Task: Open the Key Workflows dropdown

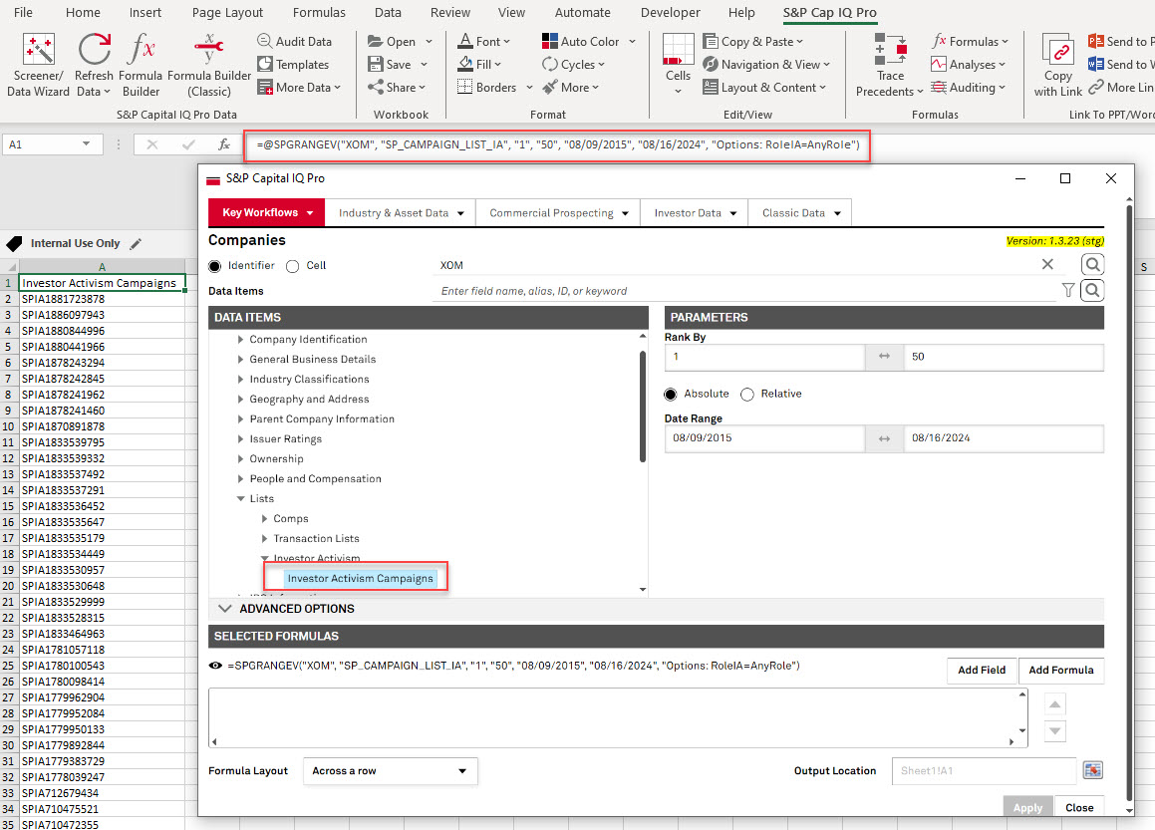Action: pos(267,212)
